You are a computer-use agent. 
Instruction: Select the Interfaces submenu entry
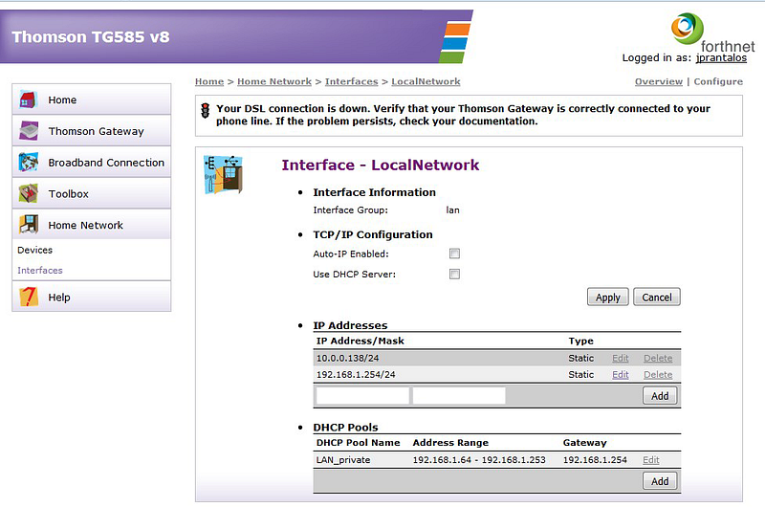pyautogui.click(x=40, y=271)
